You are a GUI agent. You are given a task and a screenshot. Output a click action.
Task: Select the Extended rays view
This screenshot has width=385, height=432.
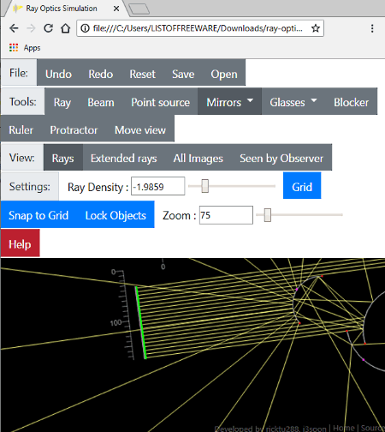tap(124, 158)
